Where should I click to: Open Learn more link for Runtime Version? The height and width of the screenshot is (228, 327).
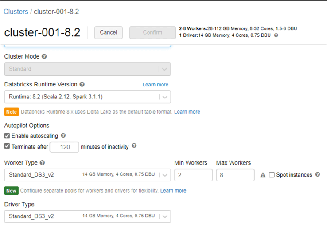click(156, 85)
